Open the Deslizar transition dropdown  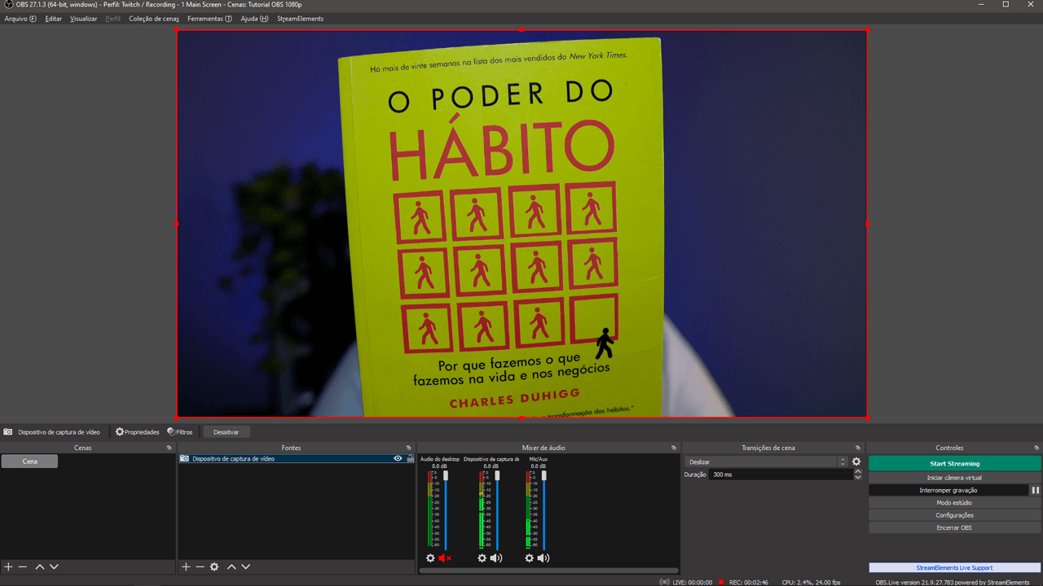point(767,461)
